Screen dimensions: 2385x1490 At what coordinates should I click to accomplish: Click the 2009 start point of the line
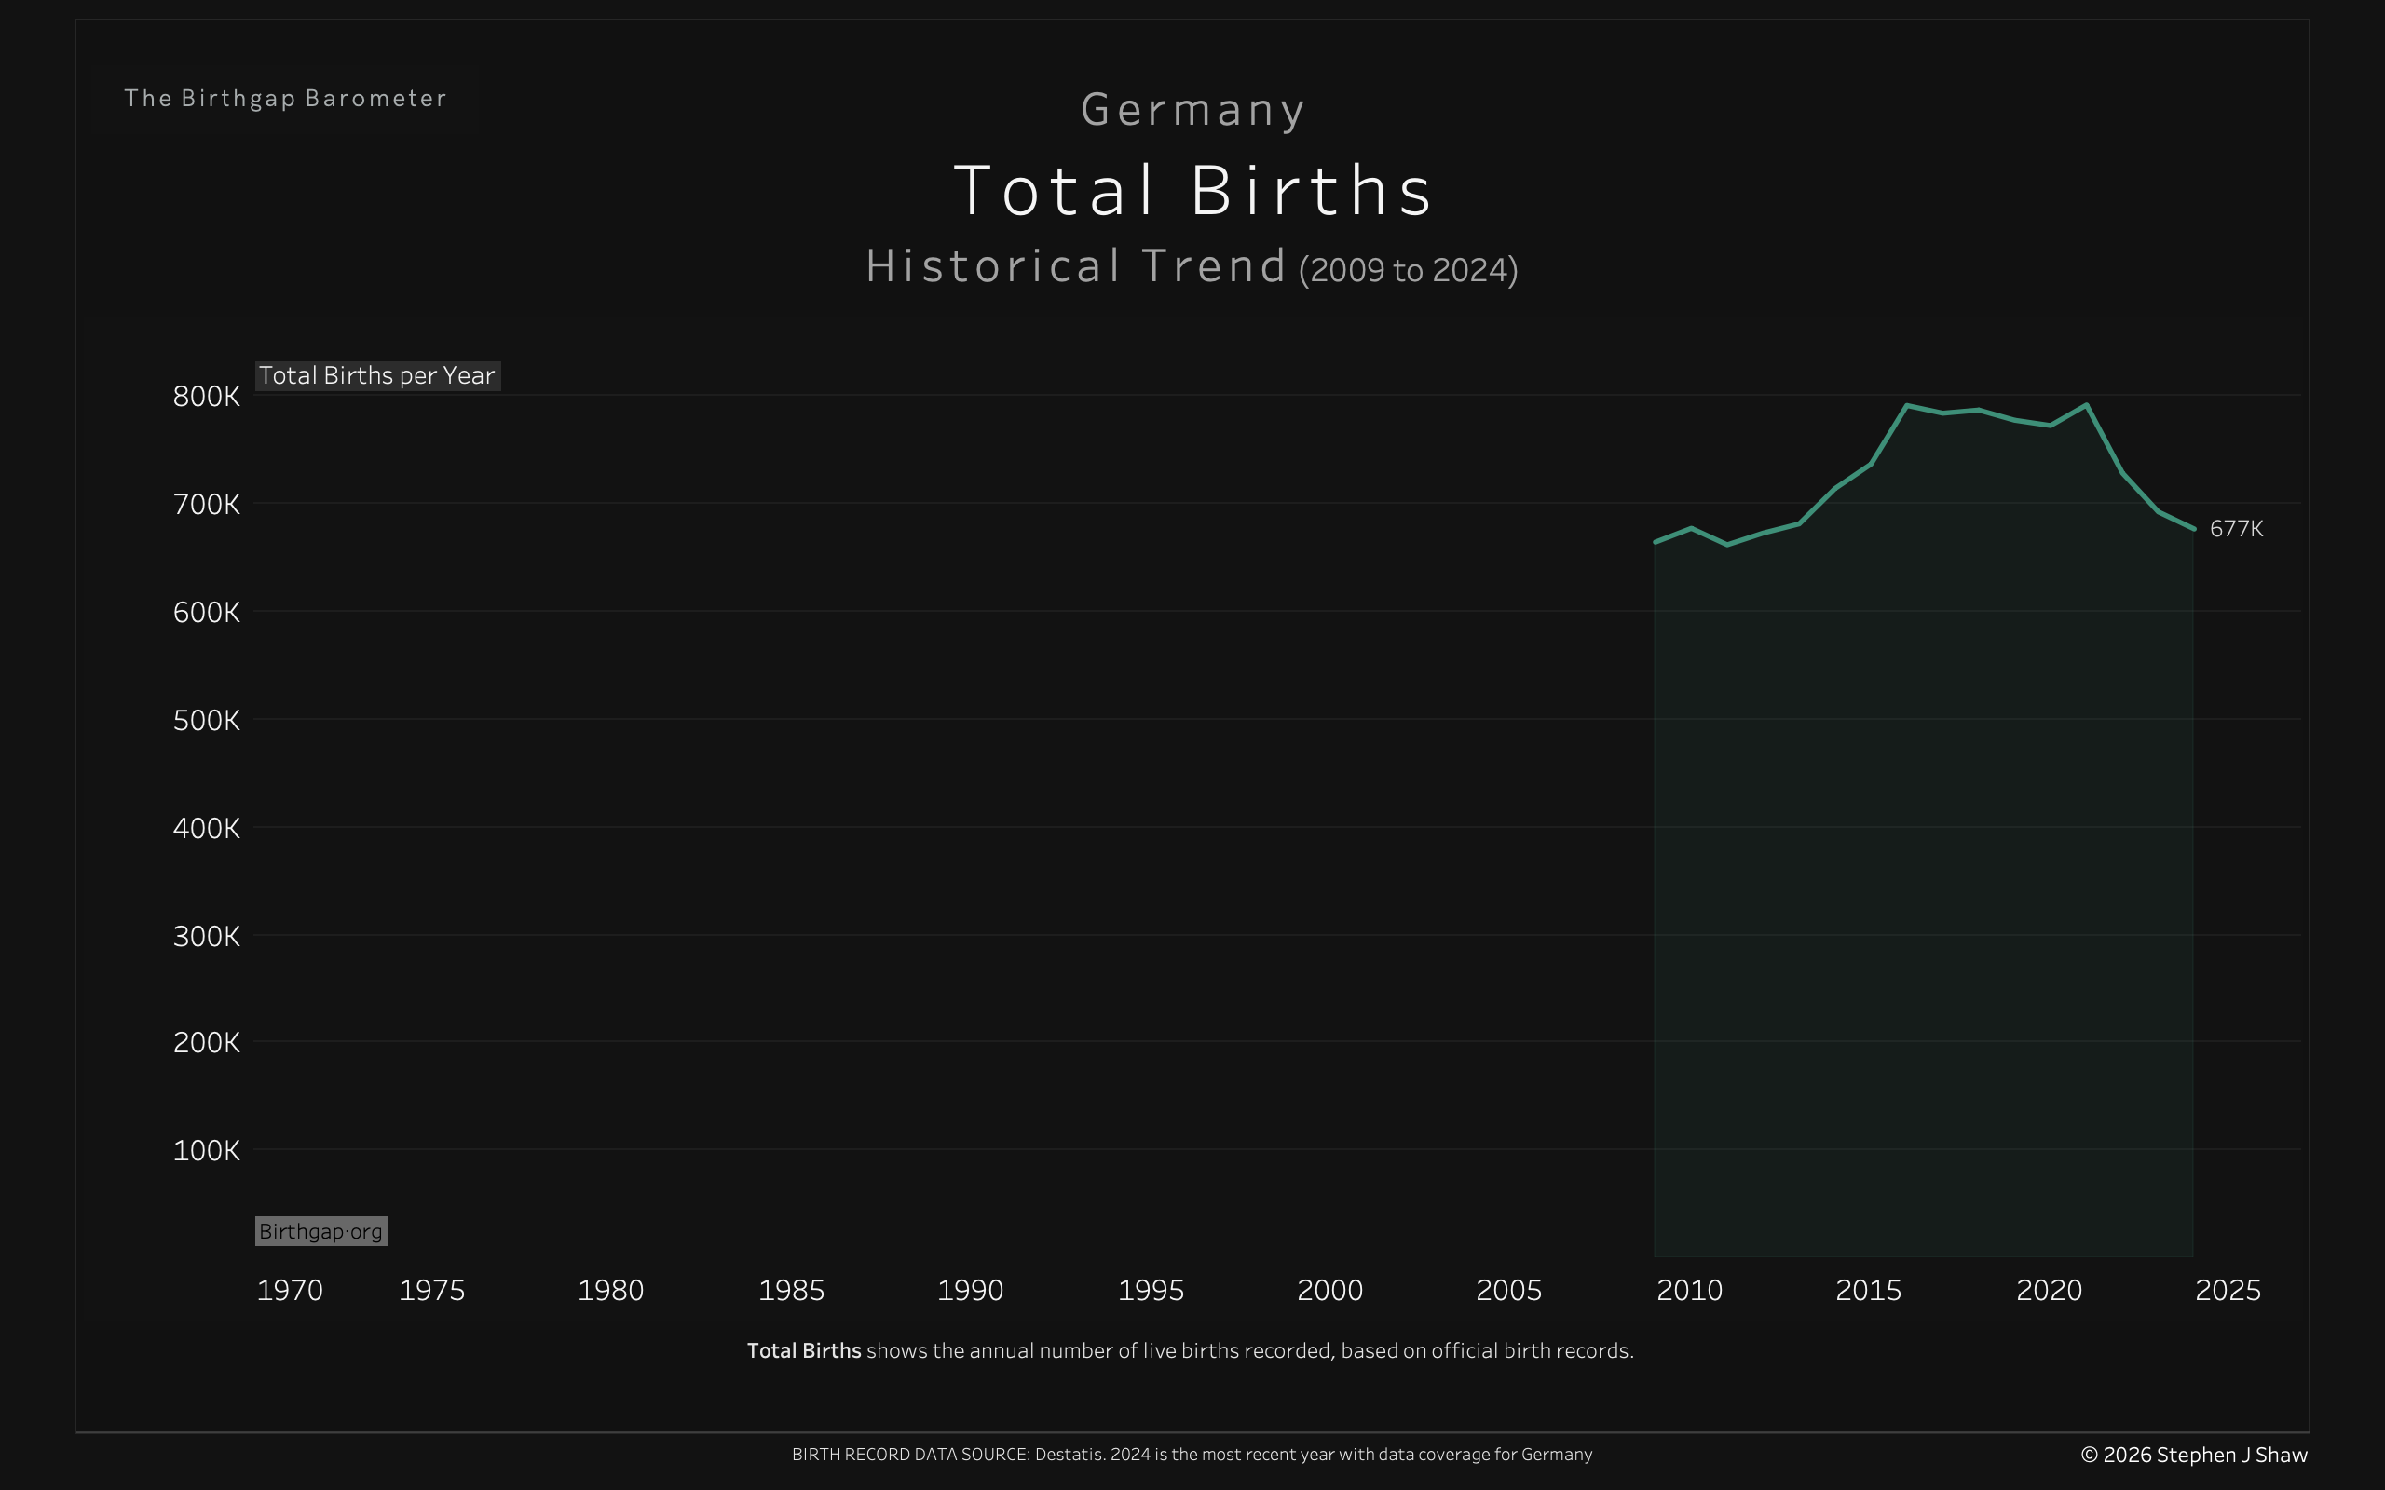(1655, 542)
